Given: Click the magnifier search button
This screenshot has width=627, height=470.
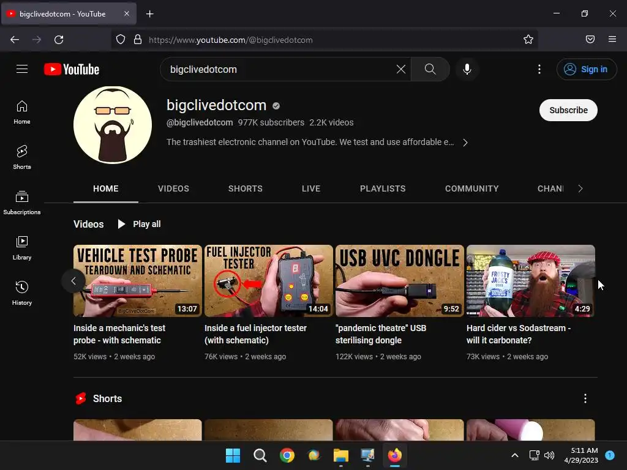Looking at the screenshot, I should (x=430, y=69).
